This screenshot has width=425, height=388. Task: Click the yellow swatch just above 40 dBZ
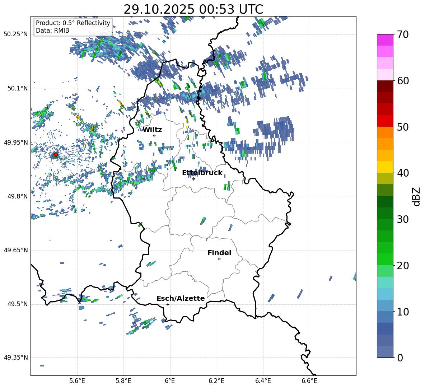(x=385, y=167)
